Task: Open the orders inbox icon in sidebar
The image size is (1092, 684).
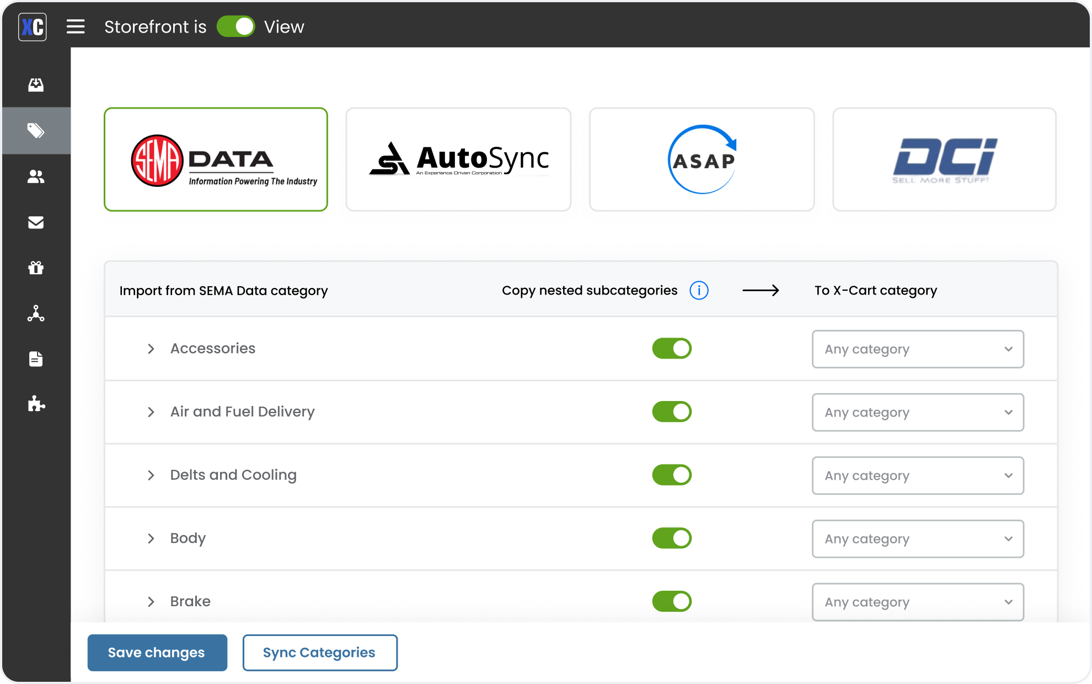Action: tap(36, 84)
